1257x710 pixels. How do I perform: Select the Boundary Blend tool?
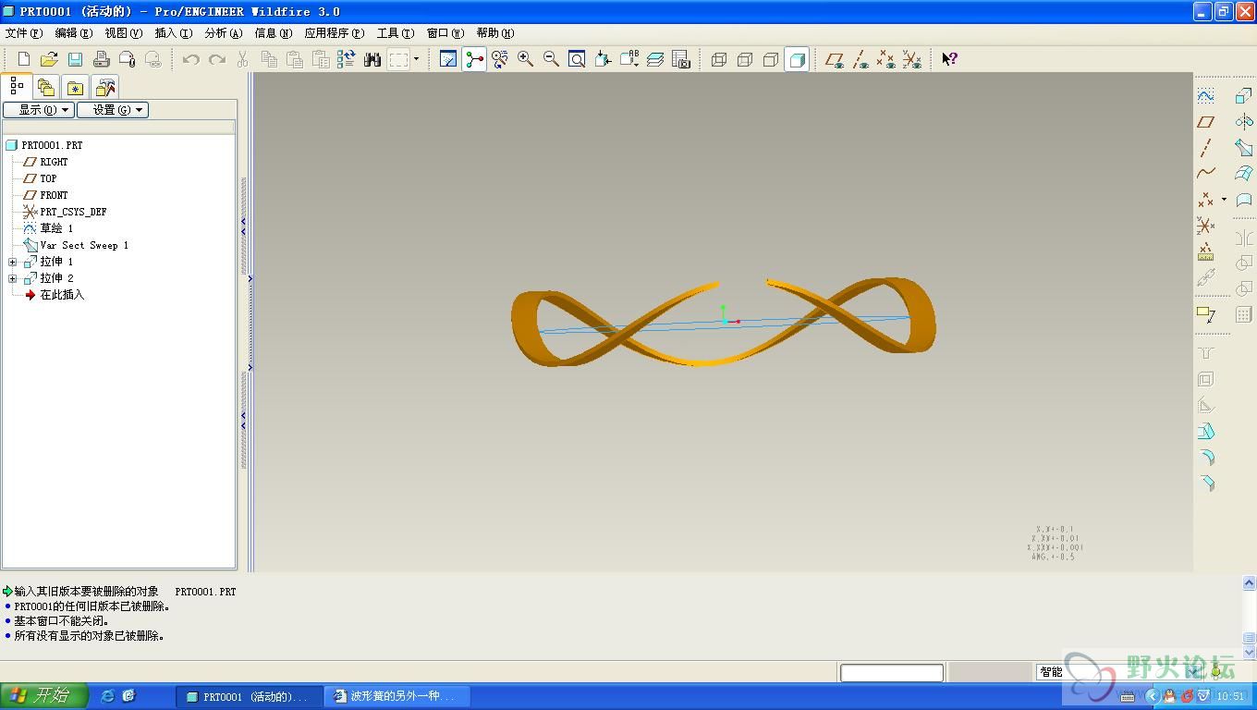[x=1244, y=173]
